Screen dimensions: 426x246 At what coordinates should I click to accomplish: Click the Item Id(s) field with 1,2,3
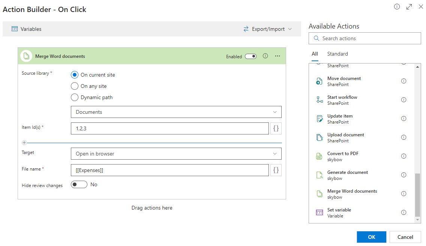(170, 128)
